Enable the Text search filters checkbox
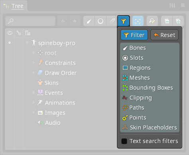 pos(124,141)
